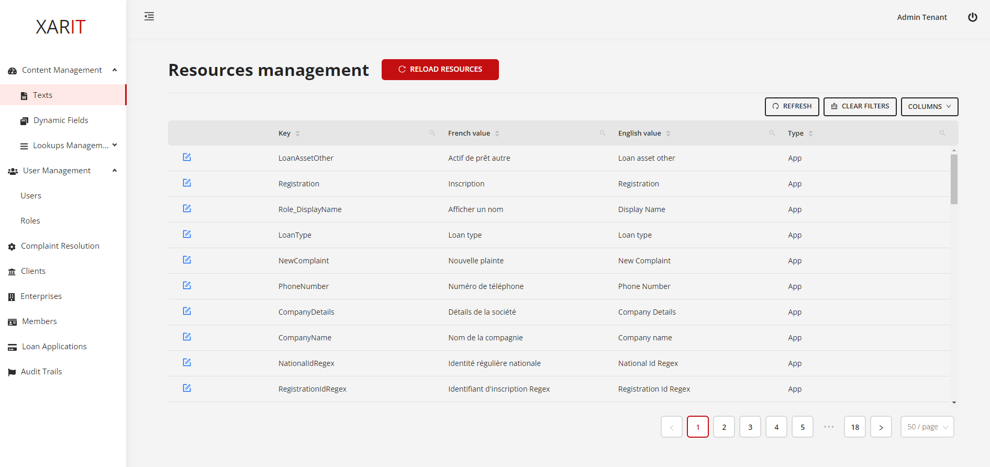Open the 50 / page size selector

pyautogui.click(x=927, y=427)
